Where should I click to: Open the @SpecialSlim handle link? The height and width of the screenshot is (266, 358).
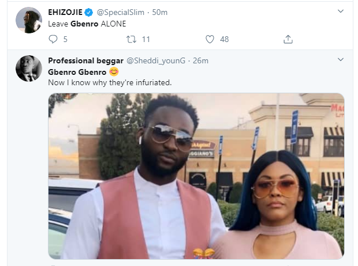pyautogui.click(x=121, y=12)
